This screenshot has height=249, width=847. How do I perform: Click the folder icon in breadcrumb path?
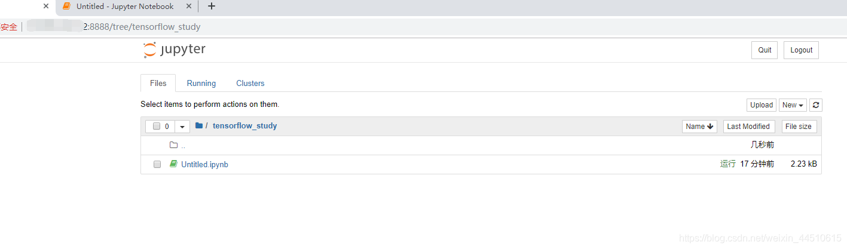click(199, 126)
